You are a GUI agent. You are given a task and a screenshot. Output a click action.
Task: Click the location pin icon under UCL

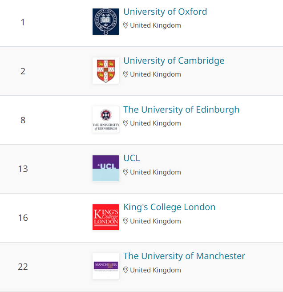[x=125, y=172]
